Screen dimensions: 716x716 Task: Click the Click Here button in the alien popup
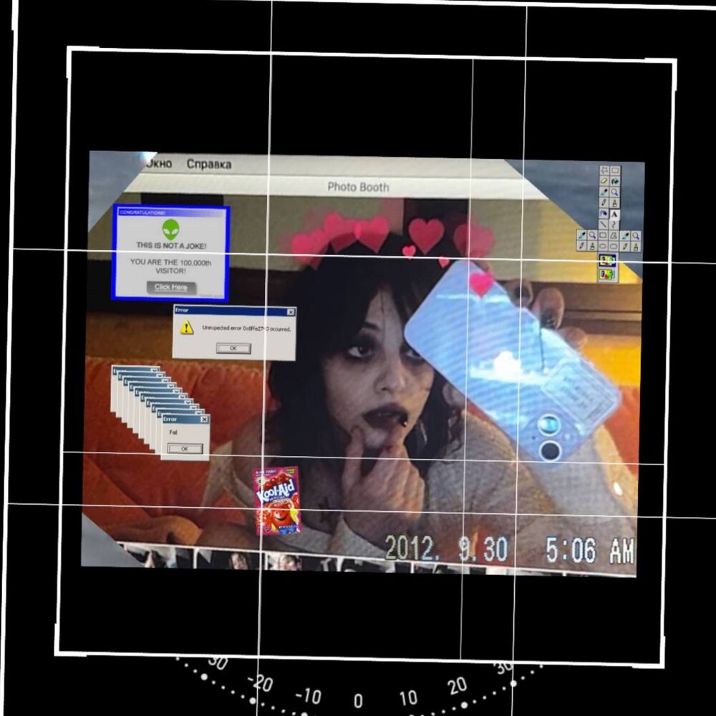click(x=171, y=287)
